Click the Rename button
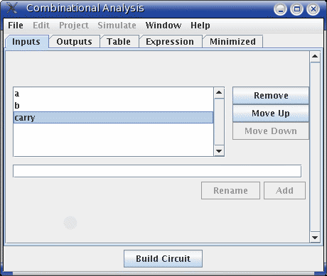 (230, 191)
